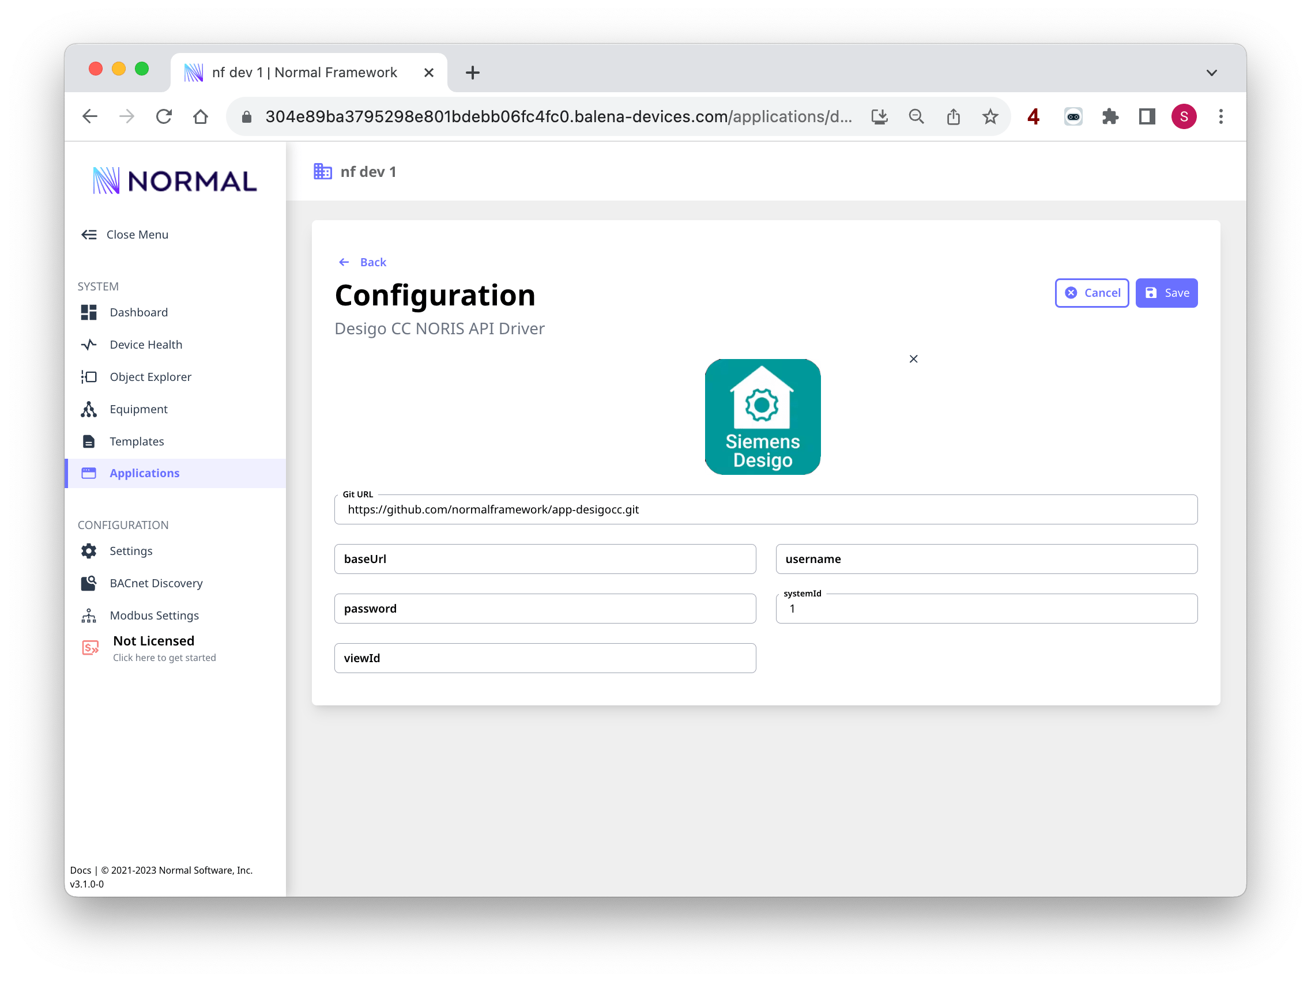Click the Modbus Settings network icon
The width and height of the screenshot is (1311, 982).
(x=89, y=615)
